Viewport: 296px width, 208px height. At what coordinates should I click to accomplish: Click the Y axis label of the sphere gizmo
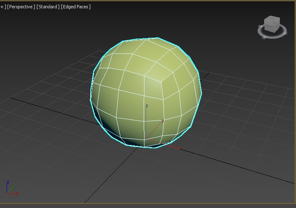click(162, 121)
